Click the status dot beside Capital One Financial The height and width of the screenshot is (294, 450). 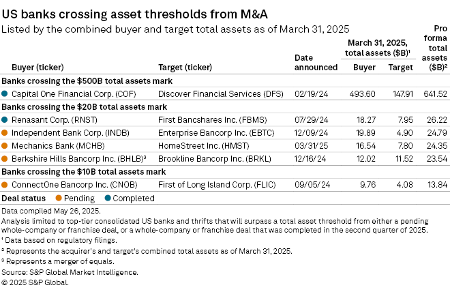[5, 93]
